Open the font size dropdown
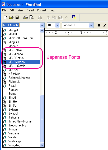The height and width of the screenshot is (150, 108). coord(57,25)
